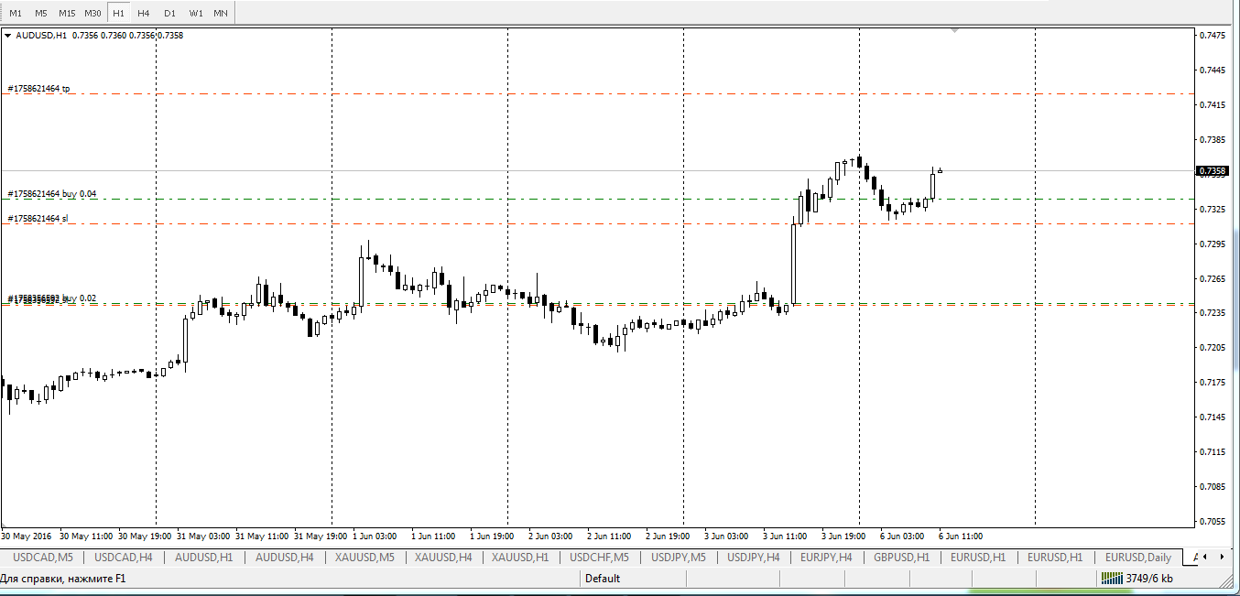Image resolution: width=1240 pixels, height=596 pixels.
Task: Select the M30 timeframe button
Action: [92, 14]
